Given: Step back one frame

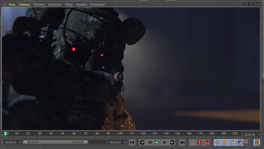Looking at the screenshot, I should tap(150, 143).
